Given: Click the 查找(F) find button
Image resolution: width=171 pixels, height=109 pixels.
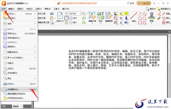Looking at the screenshot, I should pos(150,9).
